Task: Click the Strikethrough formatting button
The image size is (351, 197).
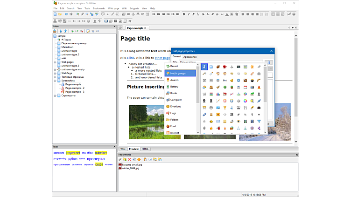Action: (x=203, y=14)
